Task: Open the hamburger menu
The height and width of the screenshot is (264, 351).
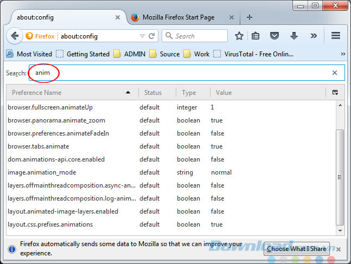Action: (335, 36)
